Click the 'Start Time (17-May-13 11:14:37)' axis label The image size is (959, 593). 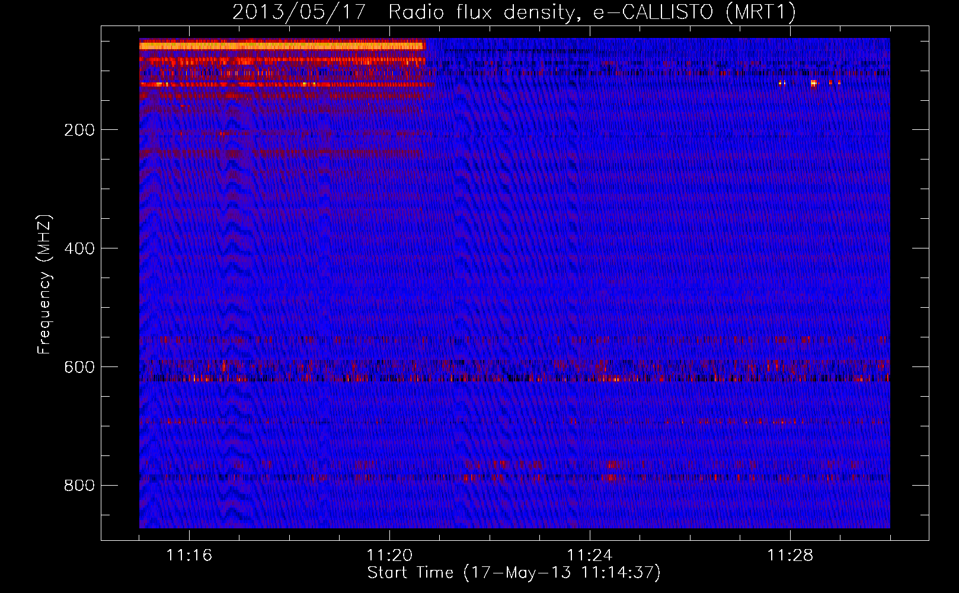point(514,573)
